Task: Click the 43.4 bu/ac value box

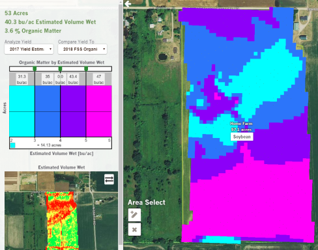Action: 73,79
